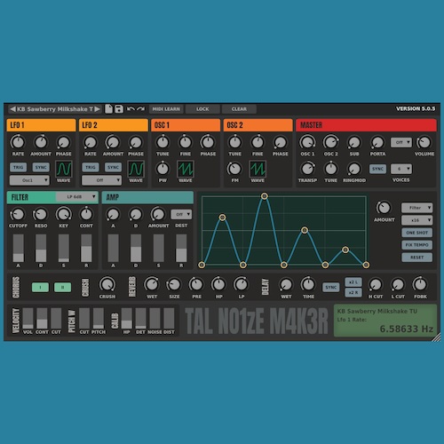Screen dimensions: 444x444
Task: Click the Delay Fdbk knob
Action: pos(420,284)
